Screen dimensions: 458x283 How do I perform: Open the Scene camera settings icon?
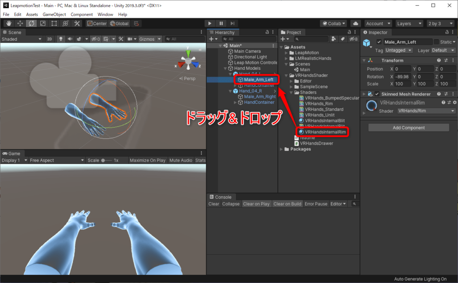point(130,39)
